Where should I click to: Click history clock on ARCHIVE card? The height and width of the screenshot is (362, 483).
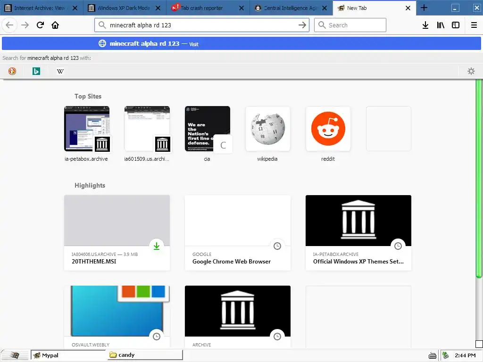coord(277,337)
